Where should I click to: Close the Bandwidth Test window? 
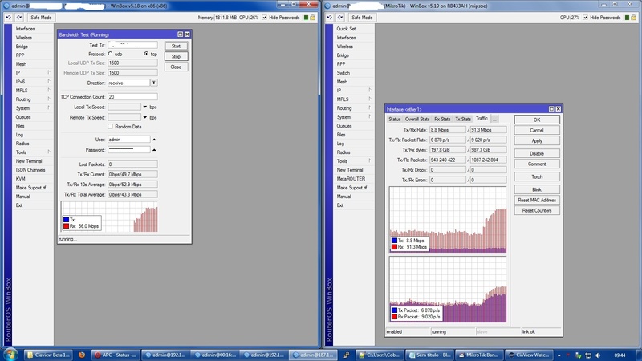point(187,34)
